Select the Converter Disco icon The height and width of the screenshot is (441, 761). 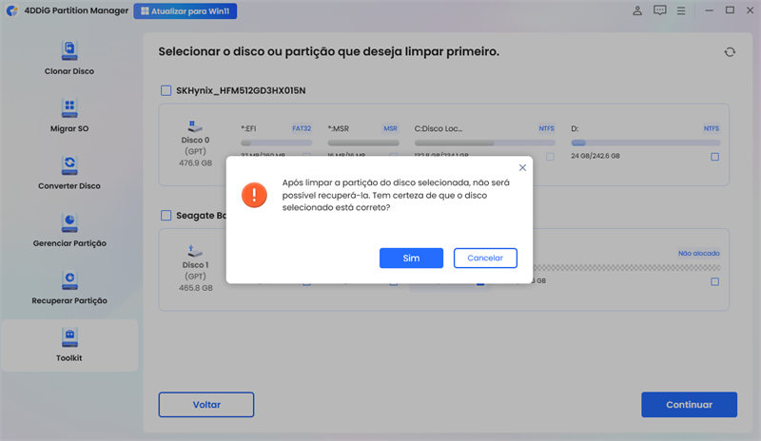(69, 164)
